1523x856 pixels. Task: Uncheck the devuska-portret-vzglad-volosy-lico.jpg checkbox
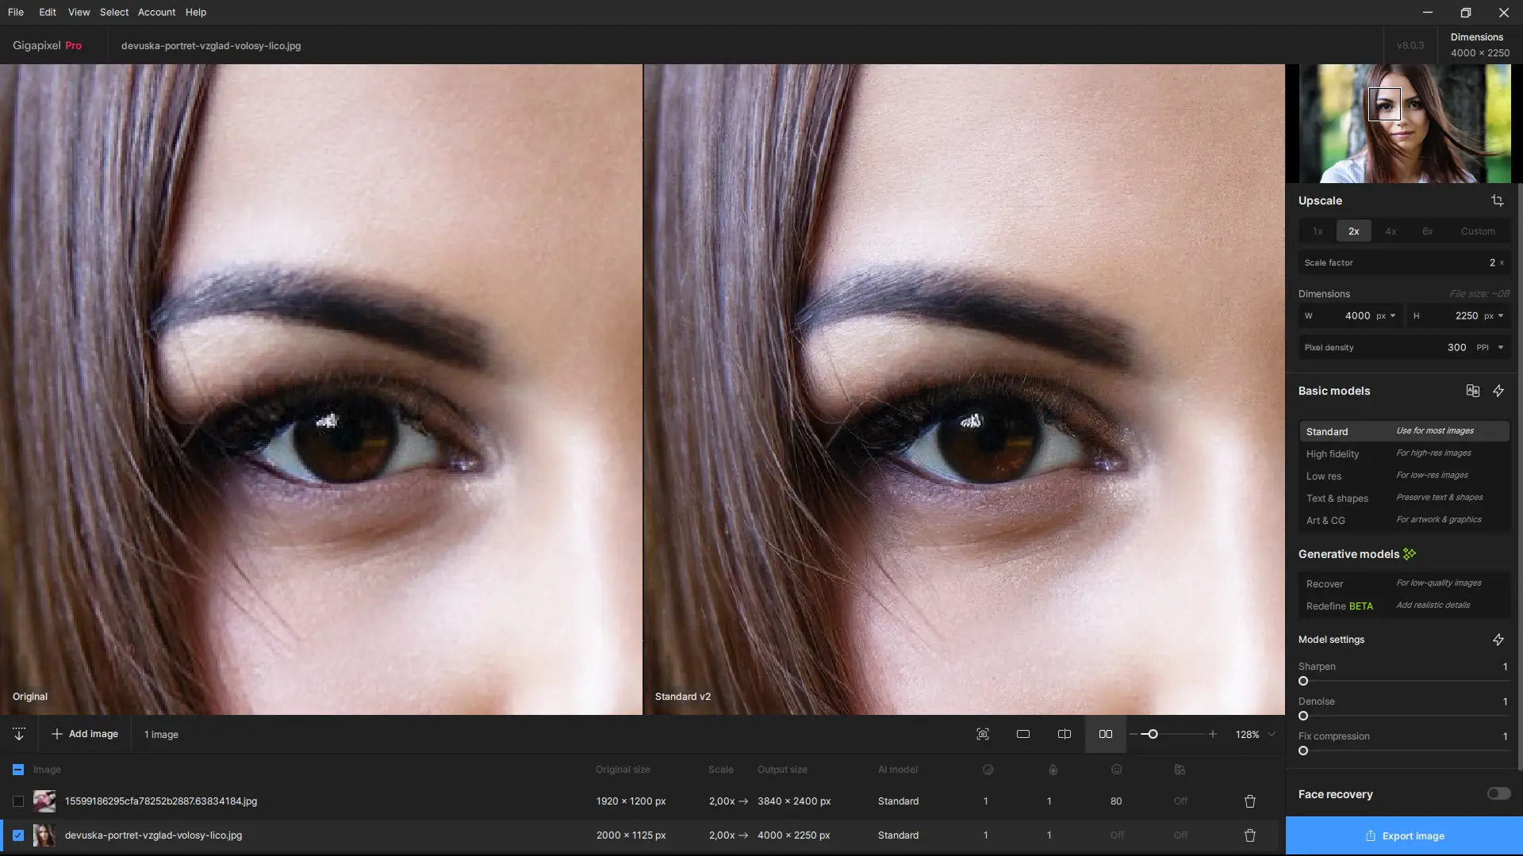[18, 835]
